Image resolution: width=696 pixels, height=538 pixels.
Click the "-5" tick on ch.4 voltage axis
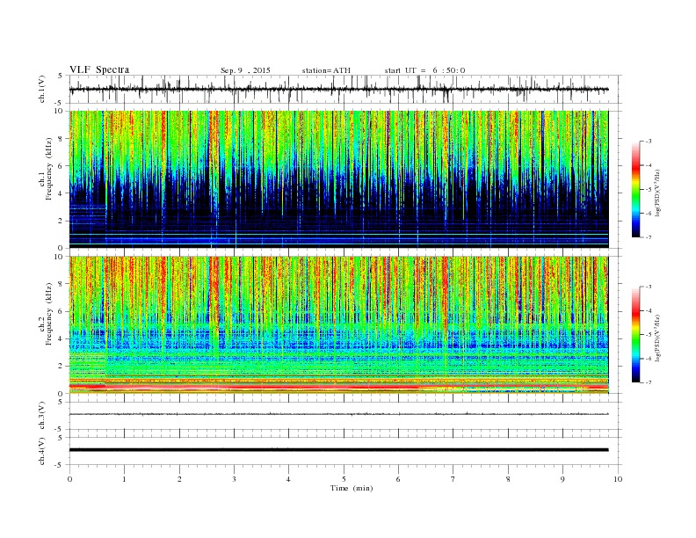coord(60,465)
